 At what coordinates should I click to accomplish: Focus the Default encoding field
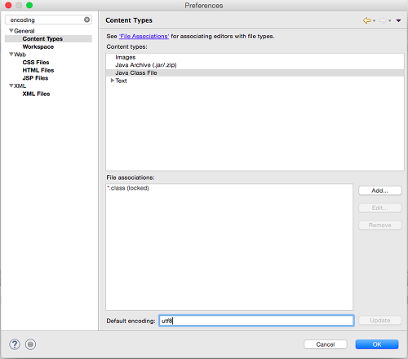(x=256, y=321)
